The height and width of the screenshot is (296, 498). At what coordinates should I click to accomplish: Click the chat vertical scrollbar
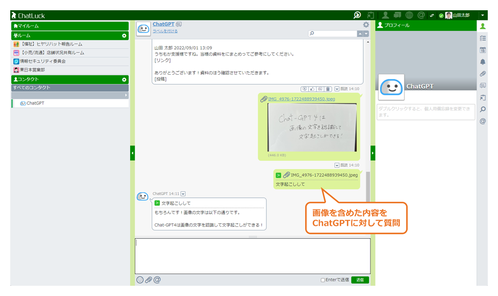click(x=368, y=186)
